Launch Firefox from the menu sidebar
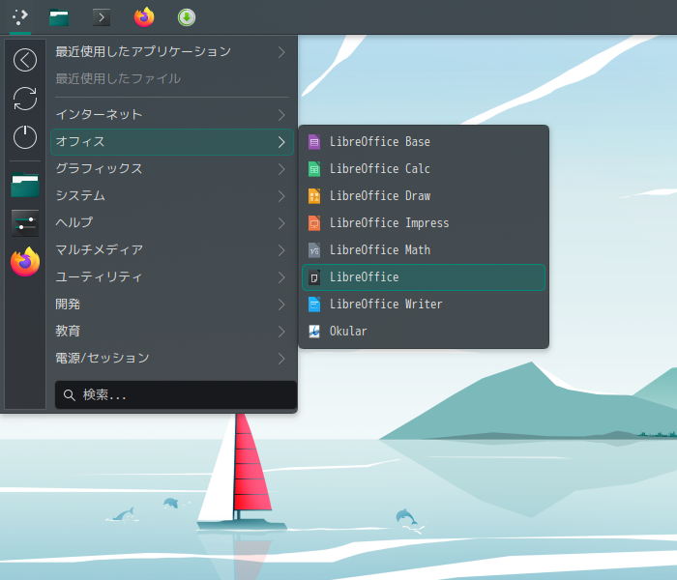Viewport: 677px width, 580px height. click(25, 262)
